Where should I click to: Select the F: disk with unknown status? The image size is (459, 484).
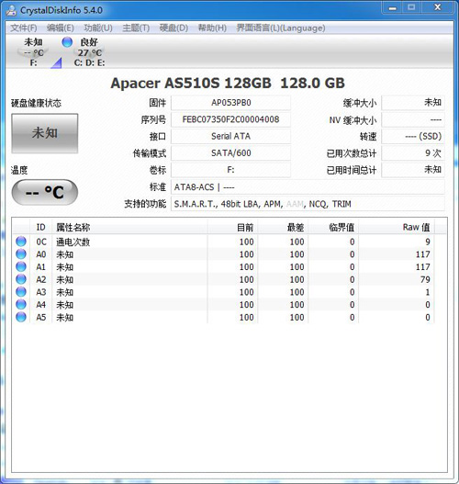pyautogui.click(x=33, y=52)
